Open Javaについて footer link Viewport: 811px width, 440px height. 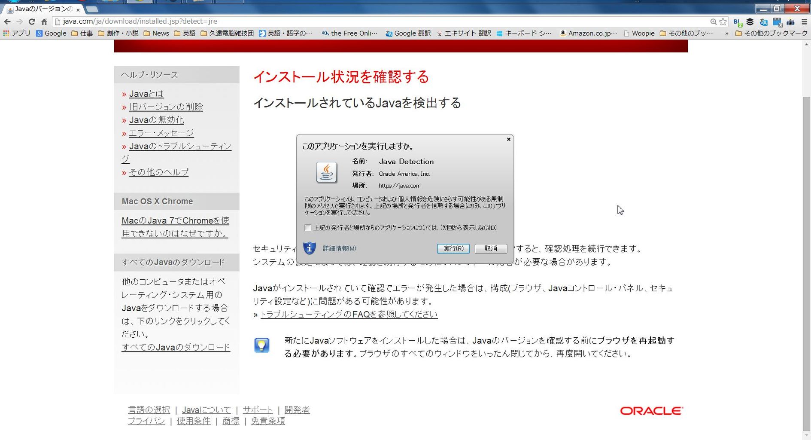tap(207, 410)
